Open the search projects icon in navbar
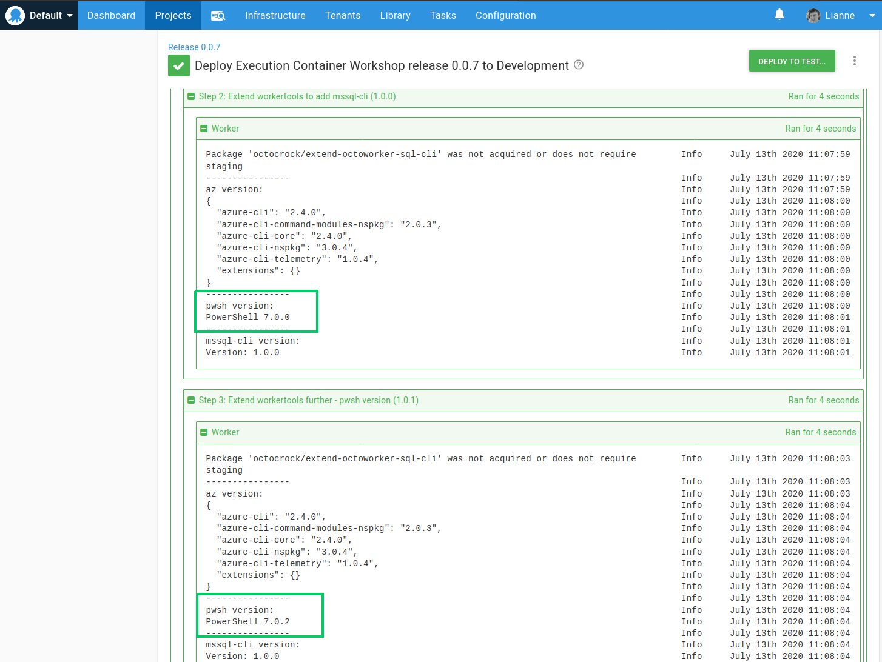882x662 pixels. coord(218,16)
